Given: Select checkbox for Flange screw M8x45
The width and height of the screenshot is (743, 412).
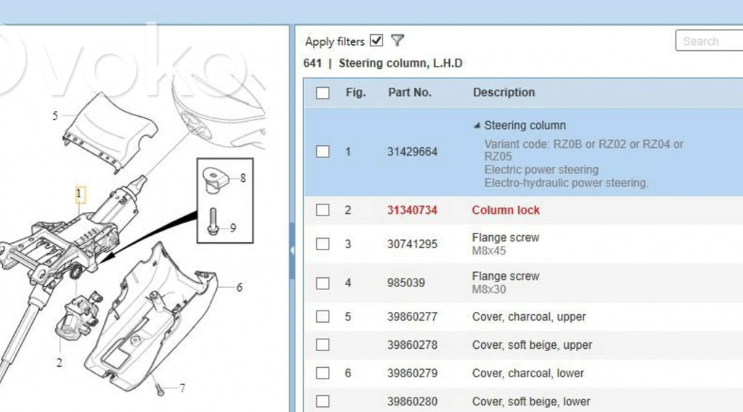Looking at the screenshot, I should [x=323, y=244].
